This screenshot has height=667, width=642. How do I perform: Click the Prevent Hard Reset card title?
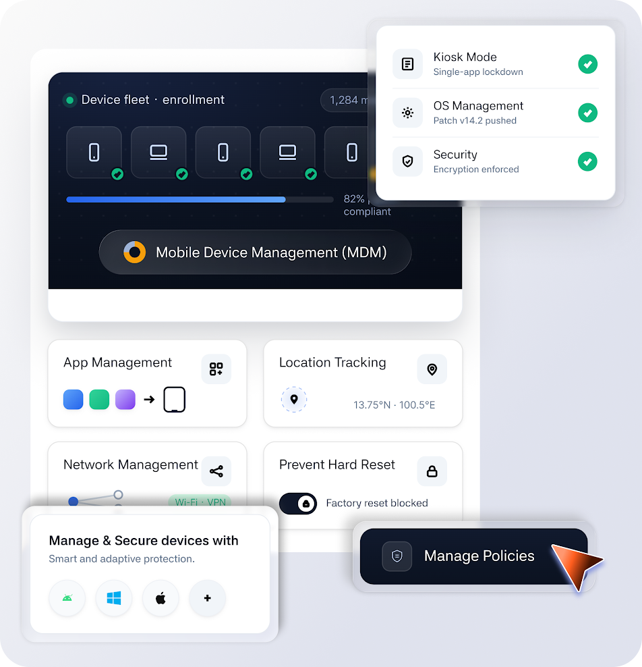point(337,464)
